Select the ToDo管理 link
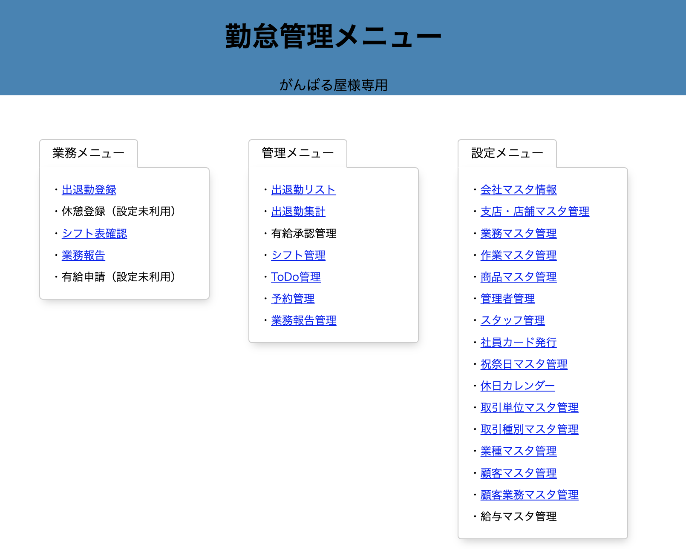The height and width of the screenshot is (549, 686). [x=296, y=277]
